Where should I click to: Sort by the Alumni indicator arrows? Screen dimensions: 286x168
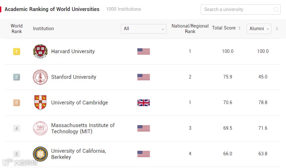pyautogui.click(x=277, y=29)
